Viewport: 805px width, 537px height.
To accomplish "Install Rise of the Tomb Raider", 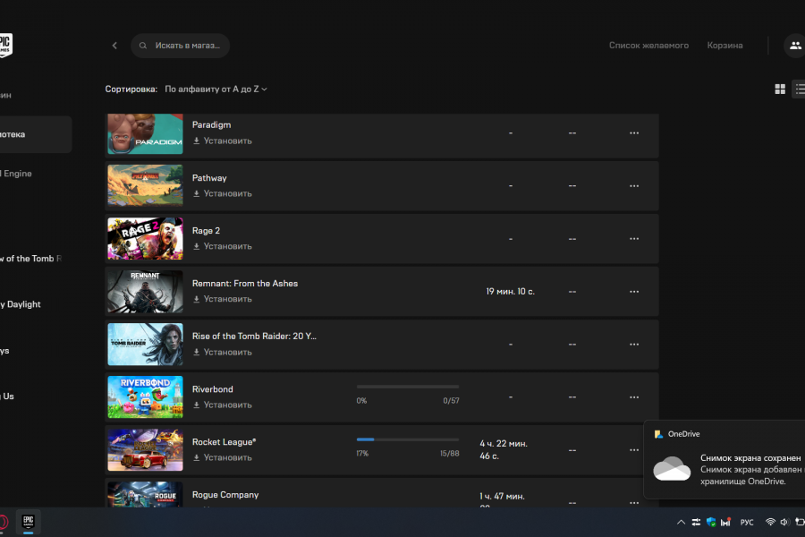I will point(223,352).
